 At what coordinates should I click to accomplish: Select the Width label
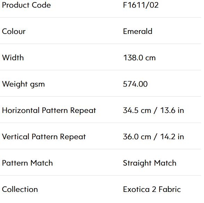tap(13, 58)
